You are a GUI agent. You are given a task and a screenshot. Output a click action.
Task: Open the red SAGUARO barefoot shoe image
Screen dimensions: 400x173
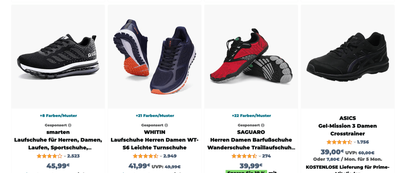coord(251,57)
